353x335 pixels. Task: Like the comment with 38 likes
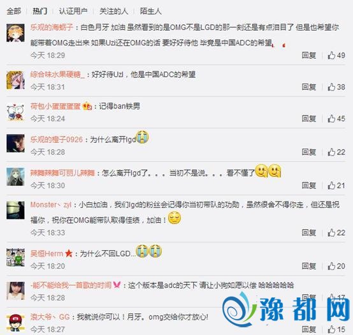pyautogui.click(x=336, y=87)
